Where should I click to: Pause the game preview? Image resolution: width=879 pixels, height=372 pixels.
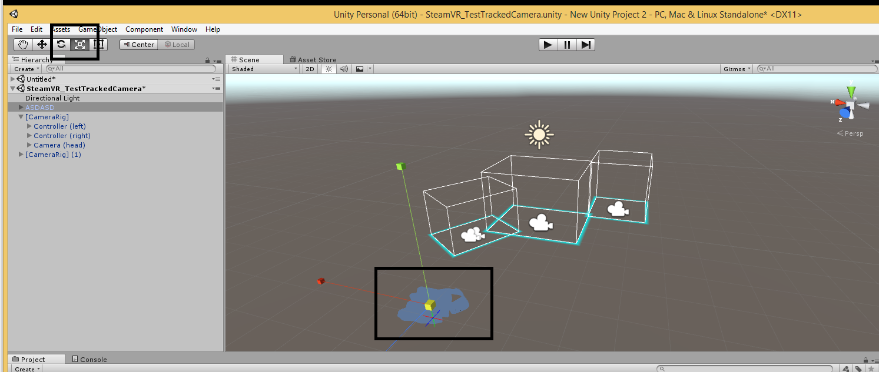[x=567, y=45]
